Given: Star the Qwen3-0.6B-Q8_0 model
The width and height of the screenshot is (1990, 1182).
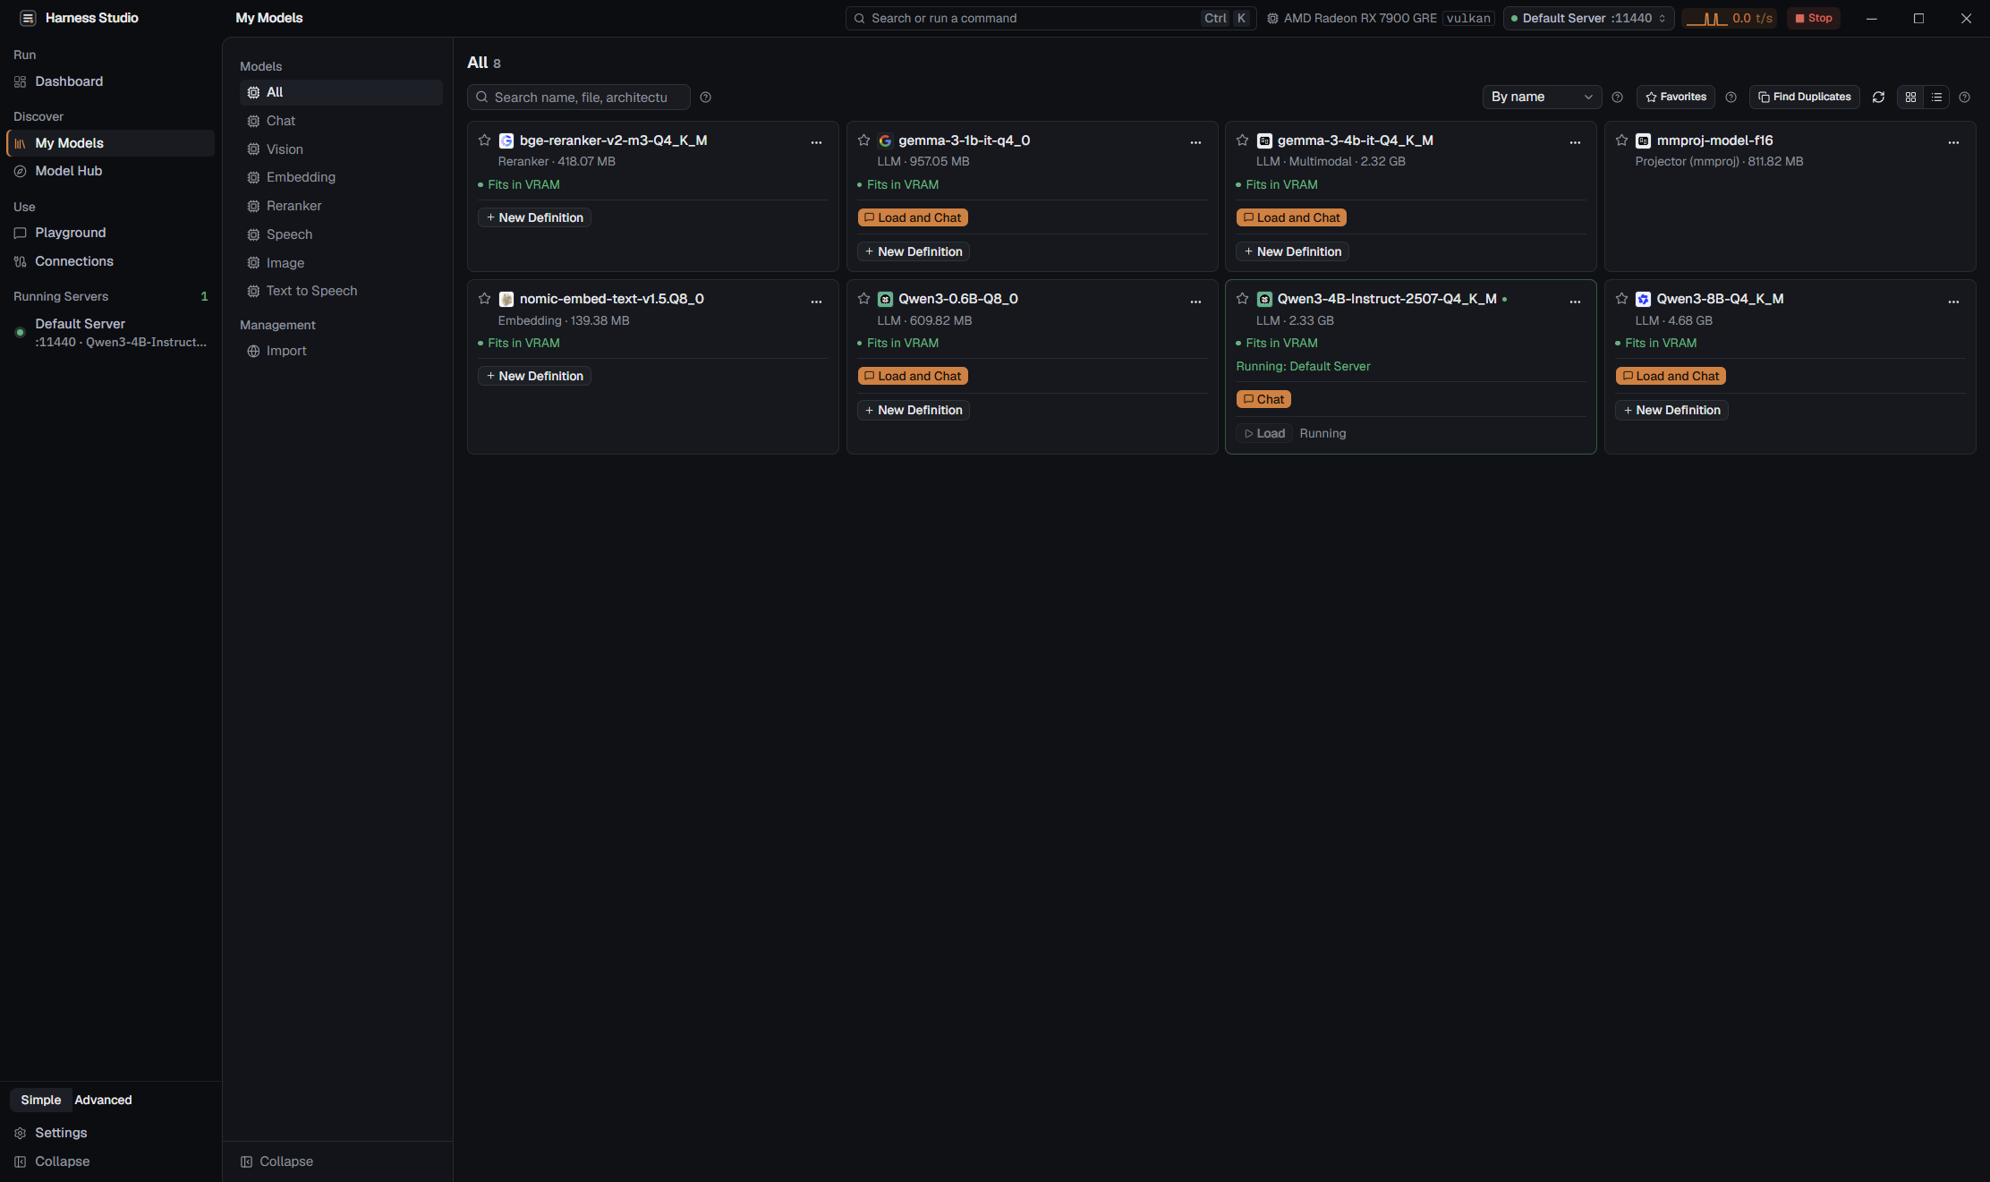Looking at the screenshot, I should (x=863, y=298).
